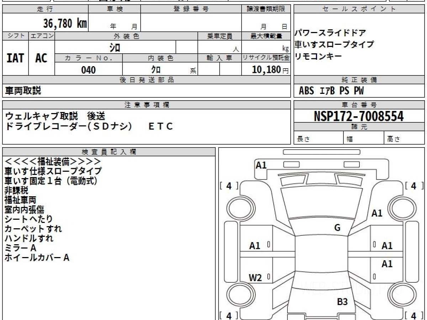The height and width of the screenshot is (320, 427).
Task: Click the 外装色 header
Action: 126,36
